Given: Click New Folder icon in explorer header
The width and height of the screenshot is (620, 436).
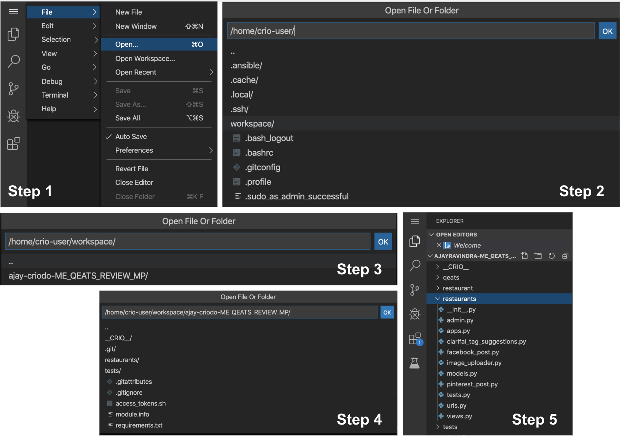Looking at the screenshot, I should 538,256.
